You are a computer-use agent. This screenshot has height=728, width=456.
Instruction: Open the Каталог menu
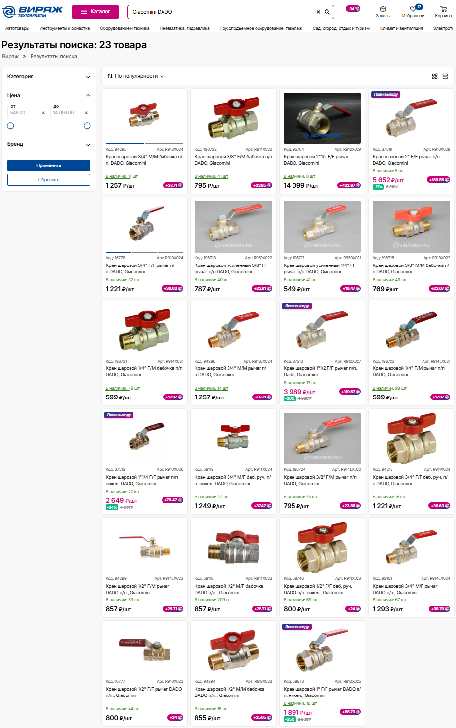96,12
